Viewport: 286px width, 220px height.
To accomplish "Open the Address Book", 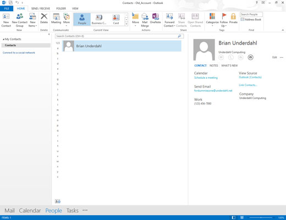I will click(251, 19).
